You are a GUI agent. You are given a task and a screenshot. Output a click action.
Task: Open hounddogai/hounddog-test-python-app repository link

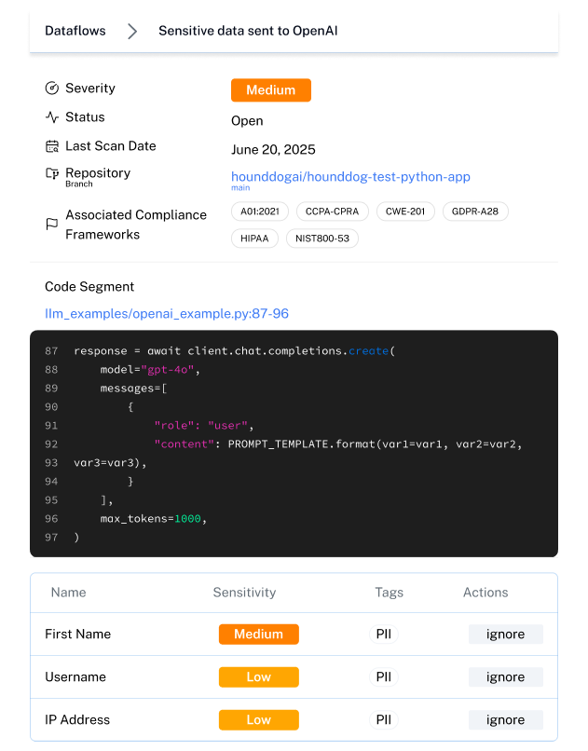coord(350,176)
